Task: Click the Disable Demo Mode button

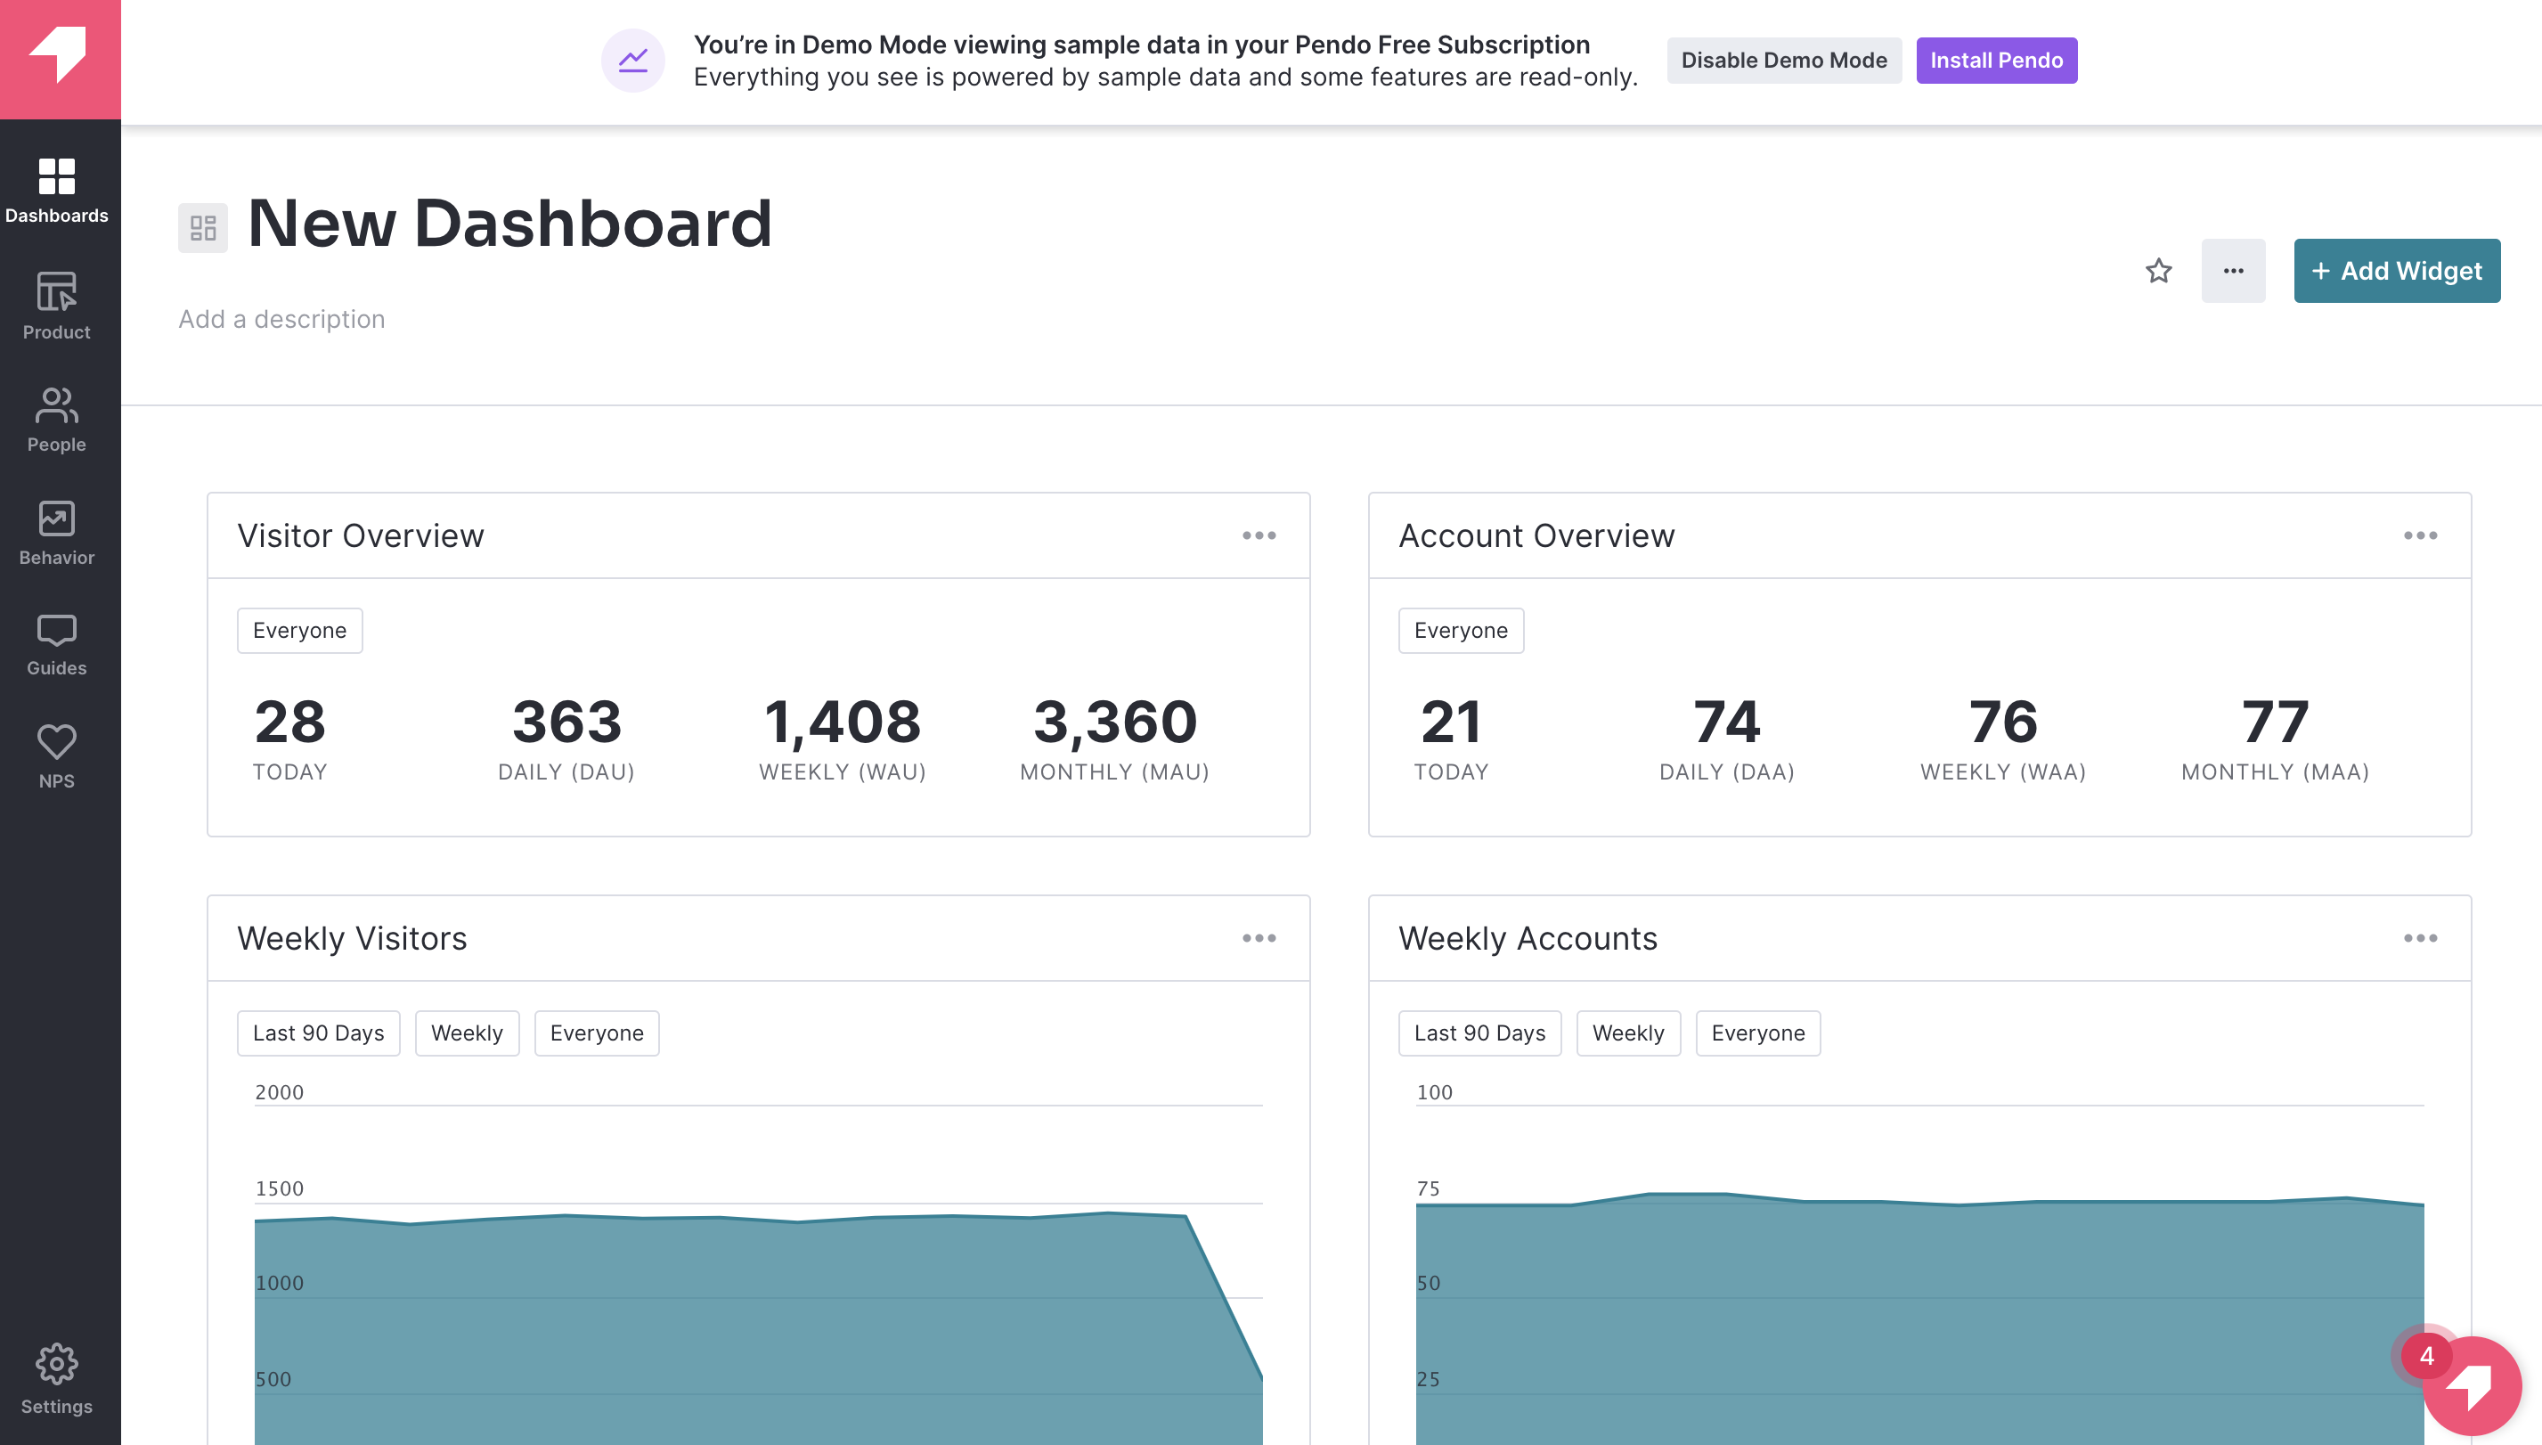Action: (1784, 60)
